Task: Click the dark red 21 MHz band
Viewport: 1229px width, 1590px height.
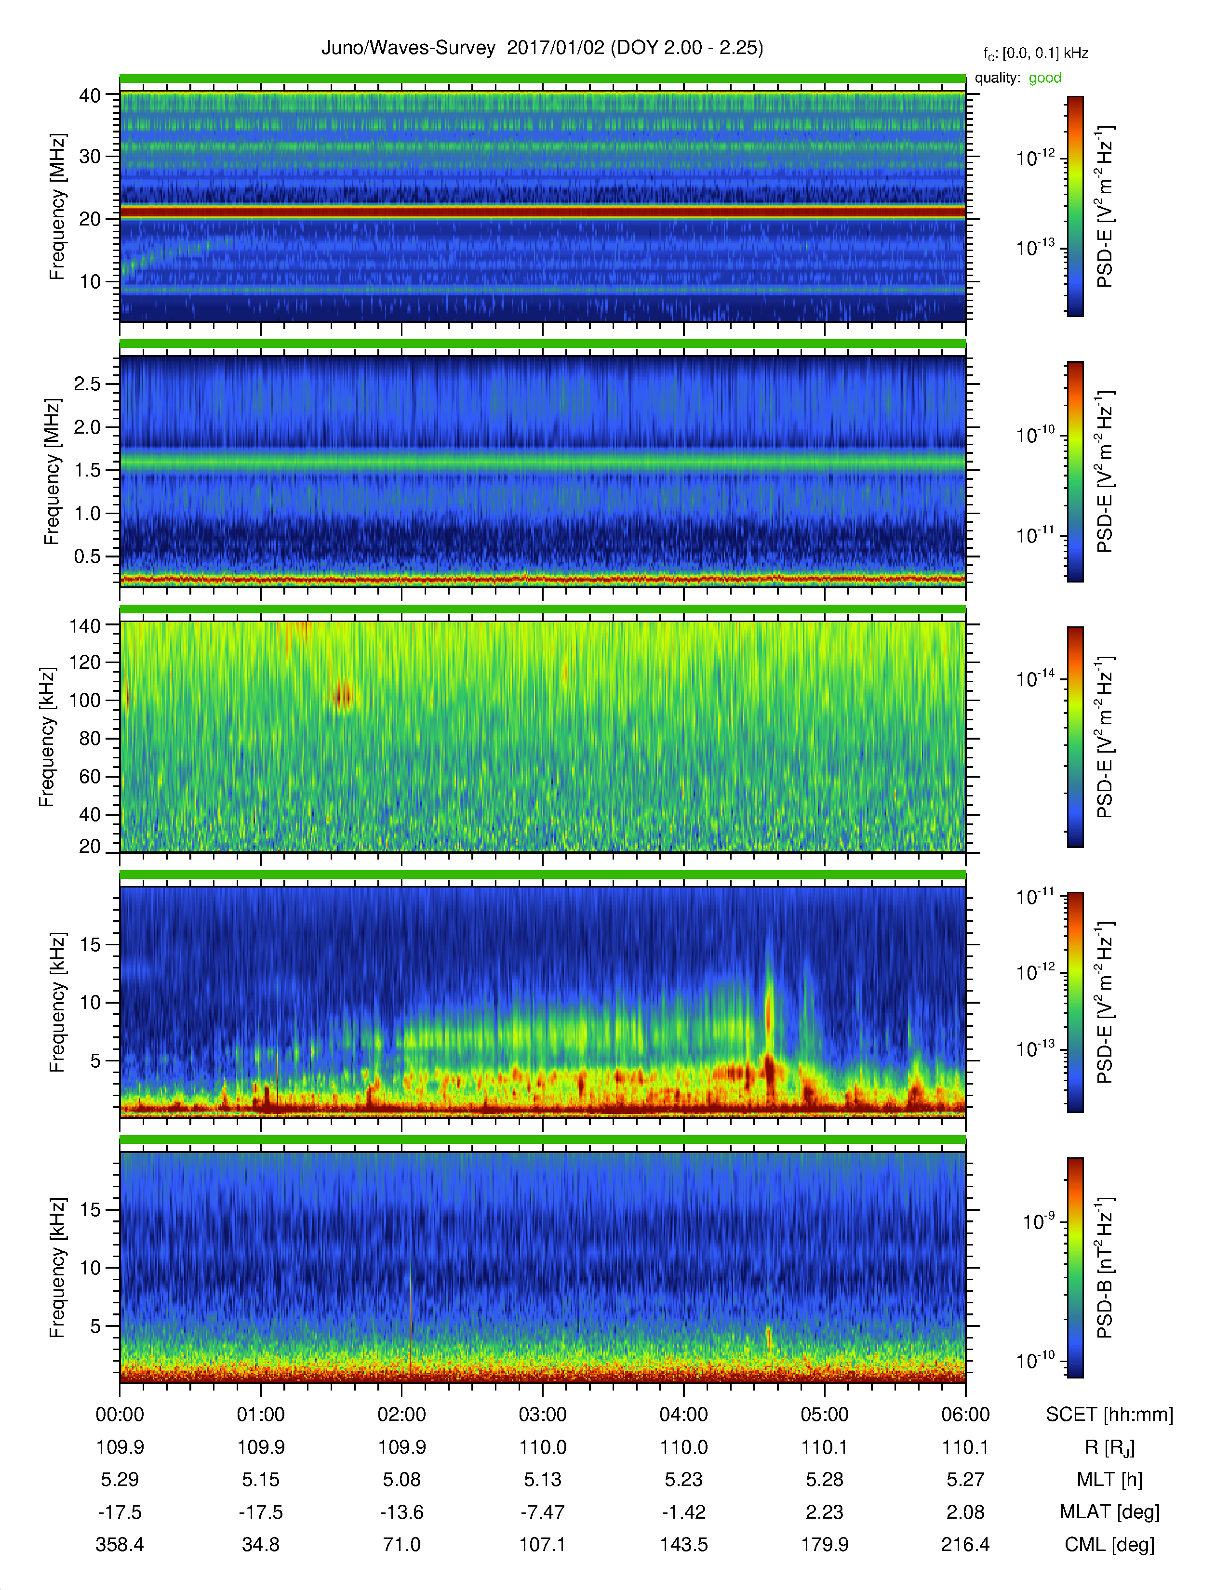Action: coord(542,212)
